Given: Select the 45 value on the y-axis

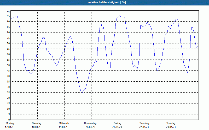Looking at the screenshot, I should (x=8, y=70).
